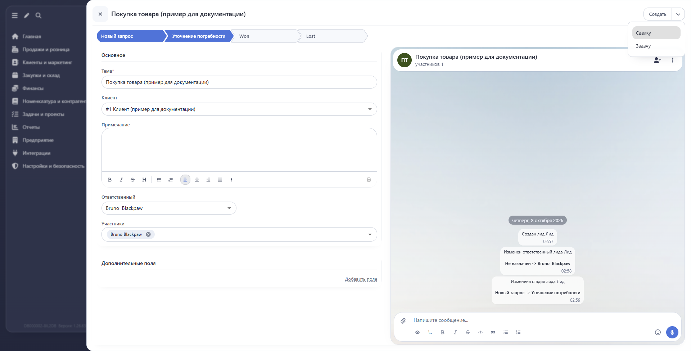The width and height of the screenshot is (691, 351).
Task: Toggle bold in note editor
Action: click(x=110, y=180)
